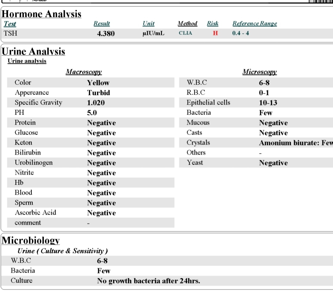Select the "Ascorbic Acid" row label
333x291 pixels.
click(35, 213)
